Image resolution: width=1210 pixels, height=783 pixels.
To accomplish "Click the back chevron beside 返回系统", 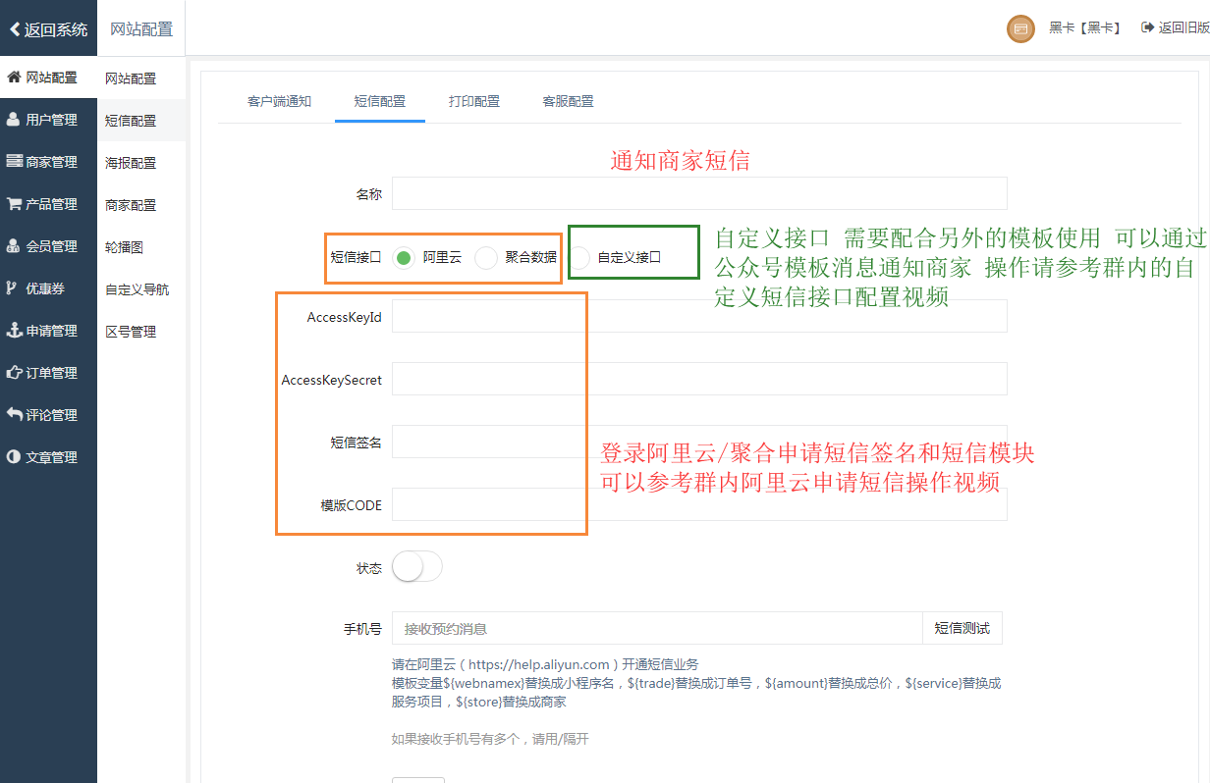I will click(x=15, y=29).
